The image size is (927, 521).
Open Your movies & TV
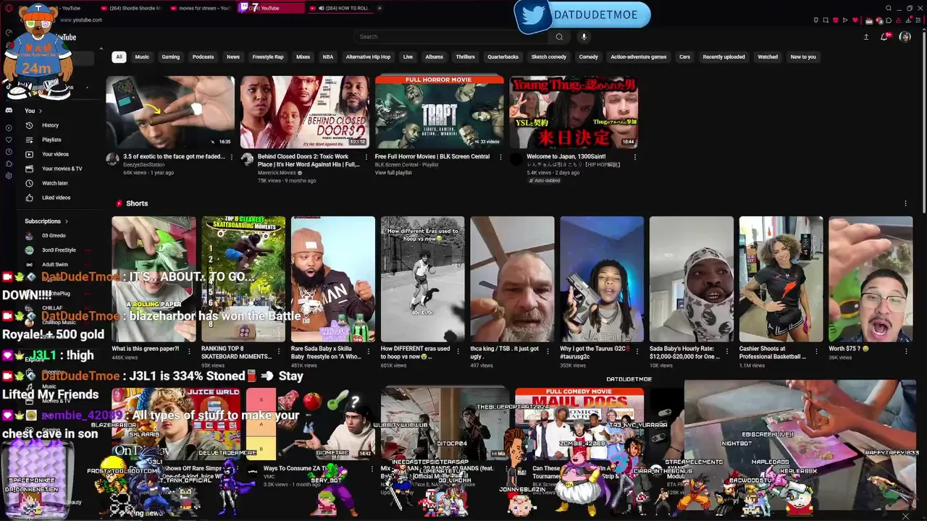(x=62, y=169)
